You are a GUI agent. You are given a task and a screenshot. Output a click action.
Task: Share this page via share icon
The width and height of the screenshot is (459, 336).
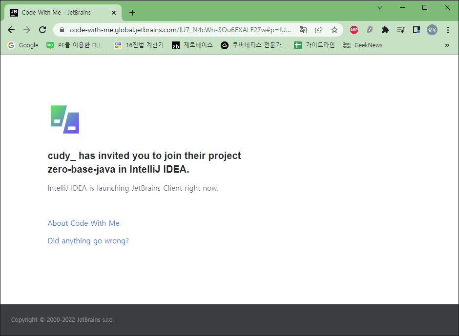pos(319,30)
